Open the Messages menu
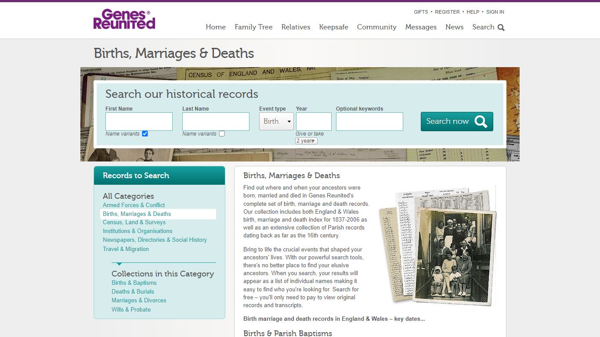This screenshot has height=337, width=600. [421, 27]
